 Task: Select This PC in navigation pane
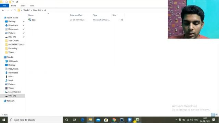10,57
